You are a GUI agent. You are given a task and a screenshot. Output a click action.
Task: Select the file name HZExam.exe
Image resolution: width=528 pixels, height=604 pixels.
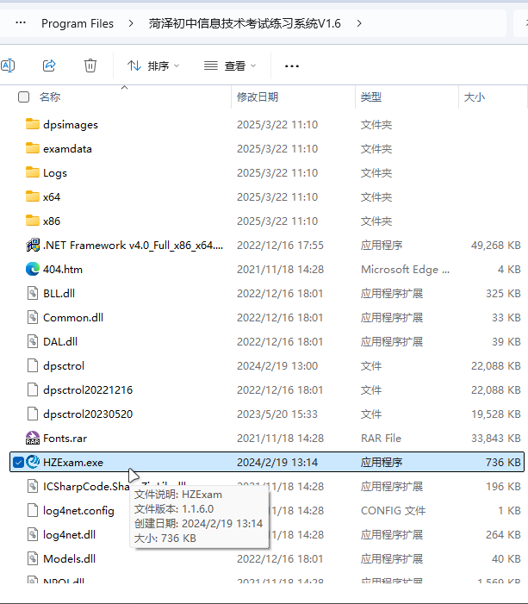(73, 462)
